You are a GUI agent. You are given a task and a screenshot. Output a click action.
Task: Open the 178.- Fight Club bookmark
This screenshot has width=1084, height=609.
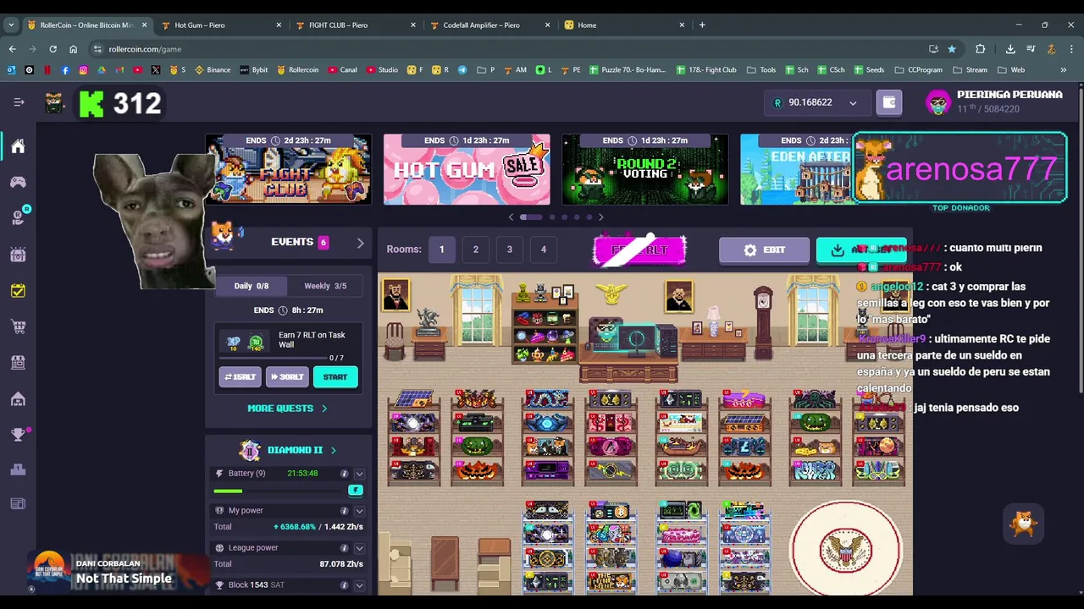pos(705,69)
